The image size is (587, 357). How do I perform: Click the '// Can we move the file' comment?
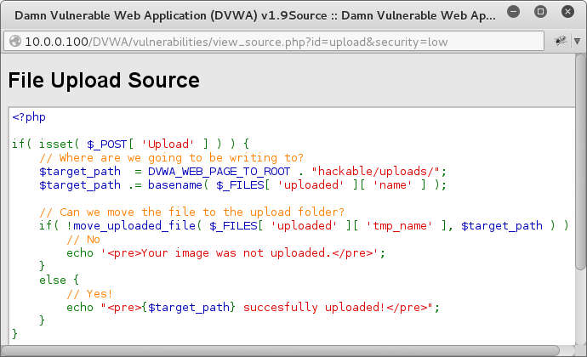click(x=191, y=212)
